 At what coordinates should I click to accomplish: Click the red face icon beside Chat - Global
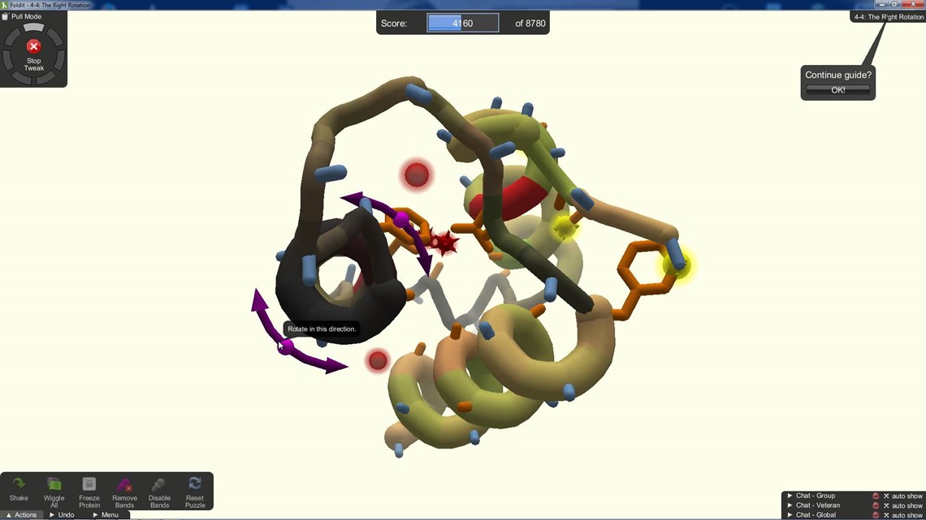(x=876, y=514)
